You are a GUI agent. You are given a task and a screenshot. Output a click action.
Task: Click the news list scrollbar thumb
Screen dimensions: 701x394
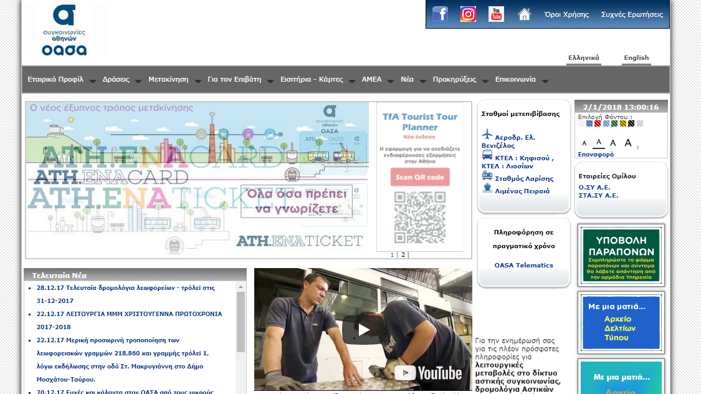(x=241, y=322)
